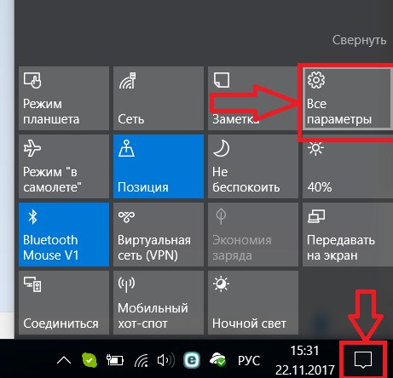Open the Action Center notification icon in the taskbar
This screenshot has width=393, height=378.
tap(363, 360)
